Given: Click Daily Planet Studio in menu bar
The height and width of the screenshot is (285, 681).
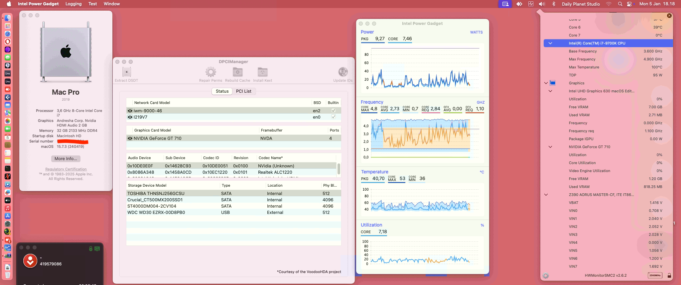Looking at the screenshot, I should click(x=581, y=4).
